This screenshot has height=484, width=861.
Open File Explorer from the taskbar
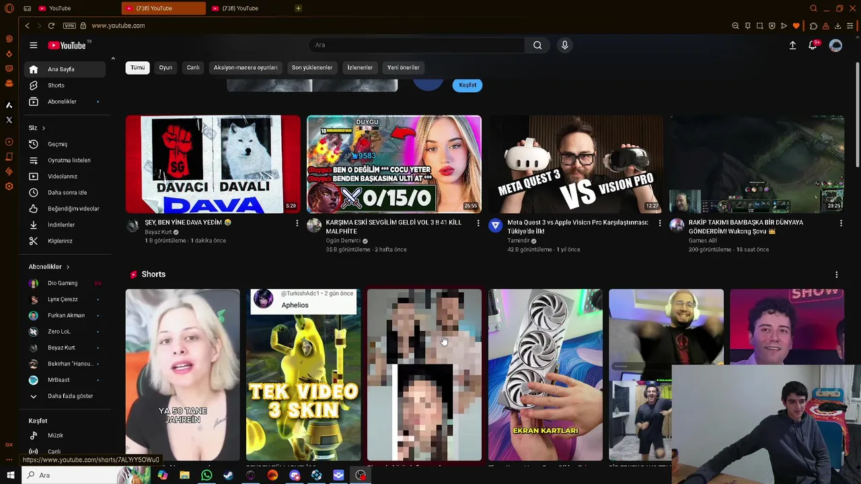click(184, 475)
